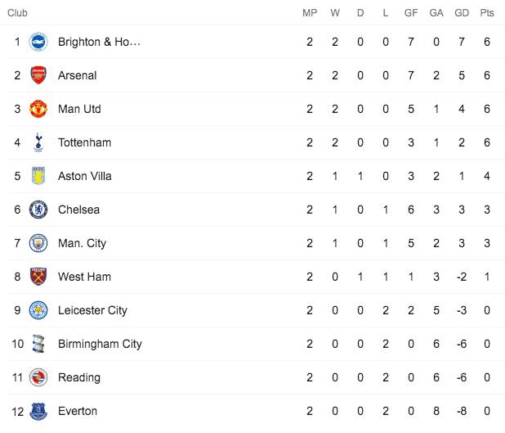The width and height of the screenshot is (505, 433).
Task: Click the Pts column header
Action: click(x=487, y=13)
